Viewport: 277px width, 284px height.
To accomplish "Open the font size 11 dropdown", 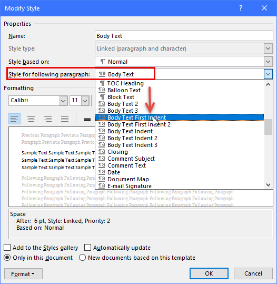I will pyautogui.click(x=85, y=101).
